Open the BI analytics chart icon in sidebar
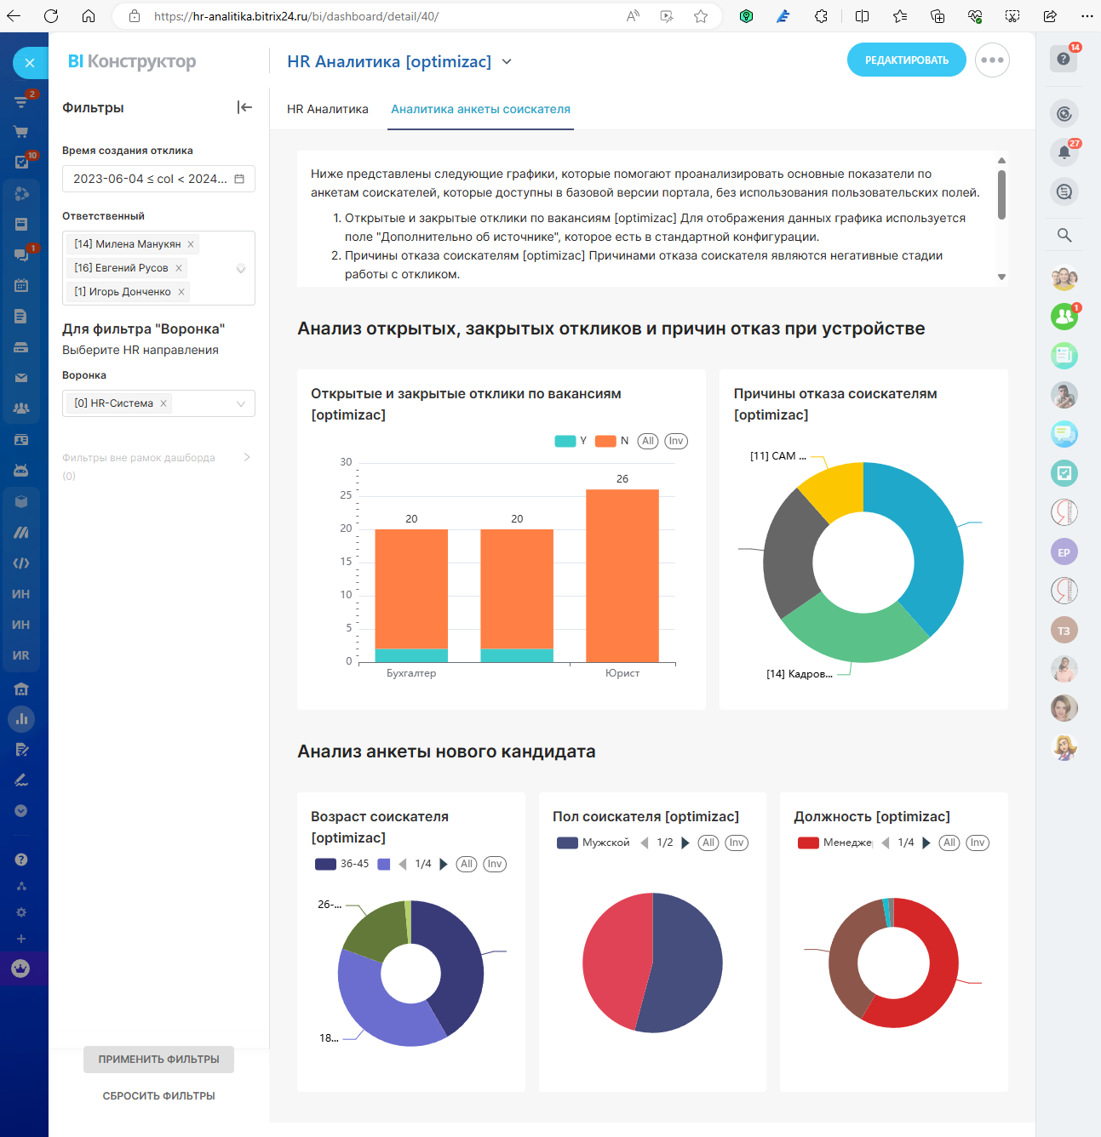The width and height of the screenshot is (1101, 1137). [x=21, y=719]
